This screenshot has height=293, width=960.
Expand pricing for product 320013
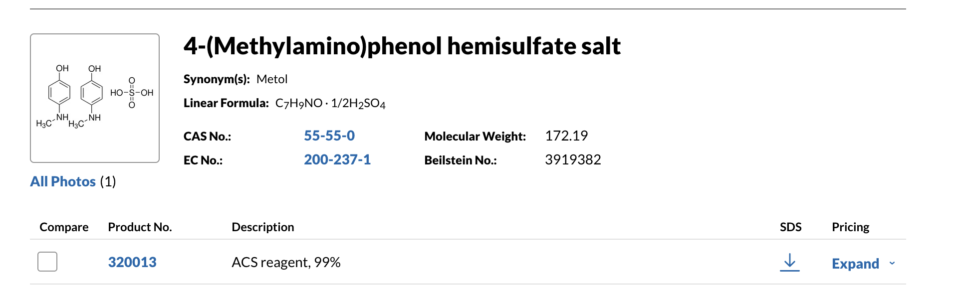855,264
